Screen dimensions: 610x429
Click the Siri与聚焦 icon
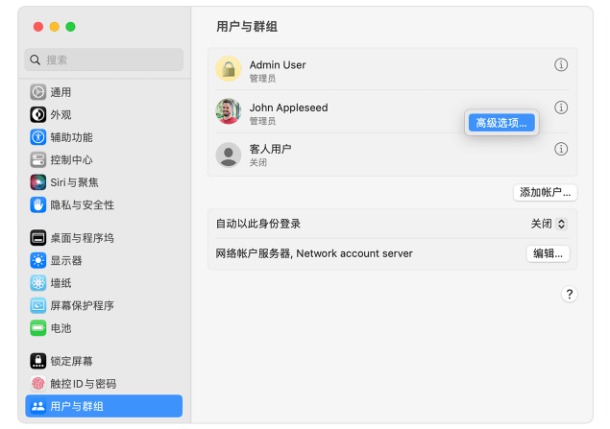(38, 182)
